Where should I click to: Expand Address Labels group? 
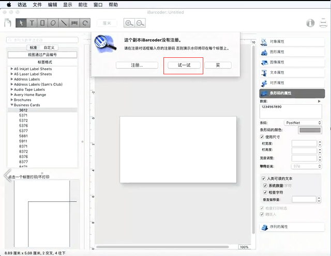(x=12, y=79)
